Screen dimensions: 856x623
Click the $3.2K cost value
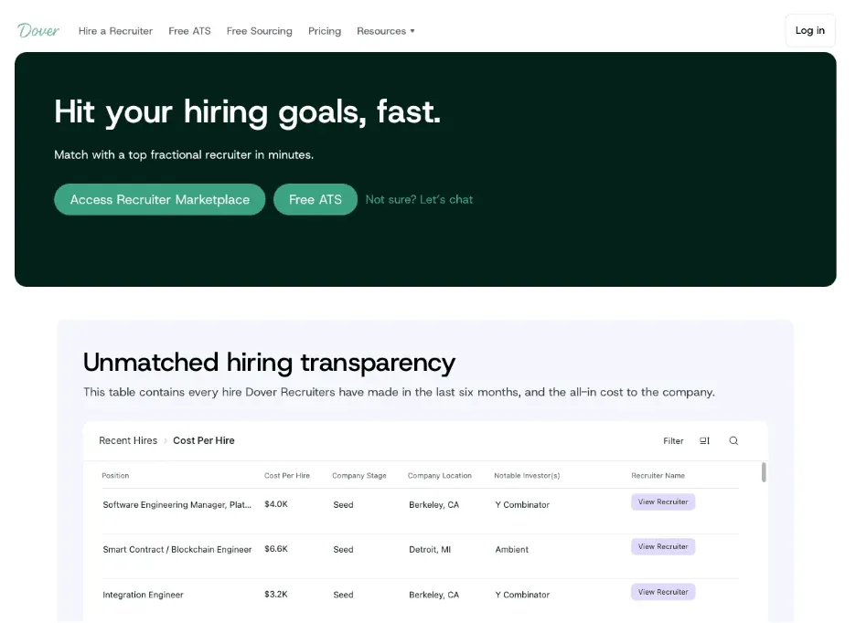275,594
